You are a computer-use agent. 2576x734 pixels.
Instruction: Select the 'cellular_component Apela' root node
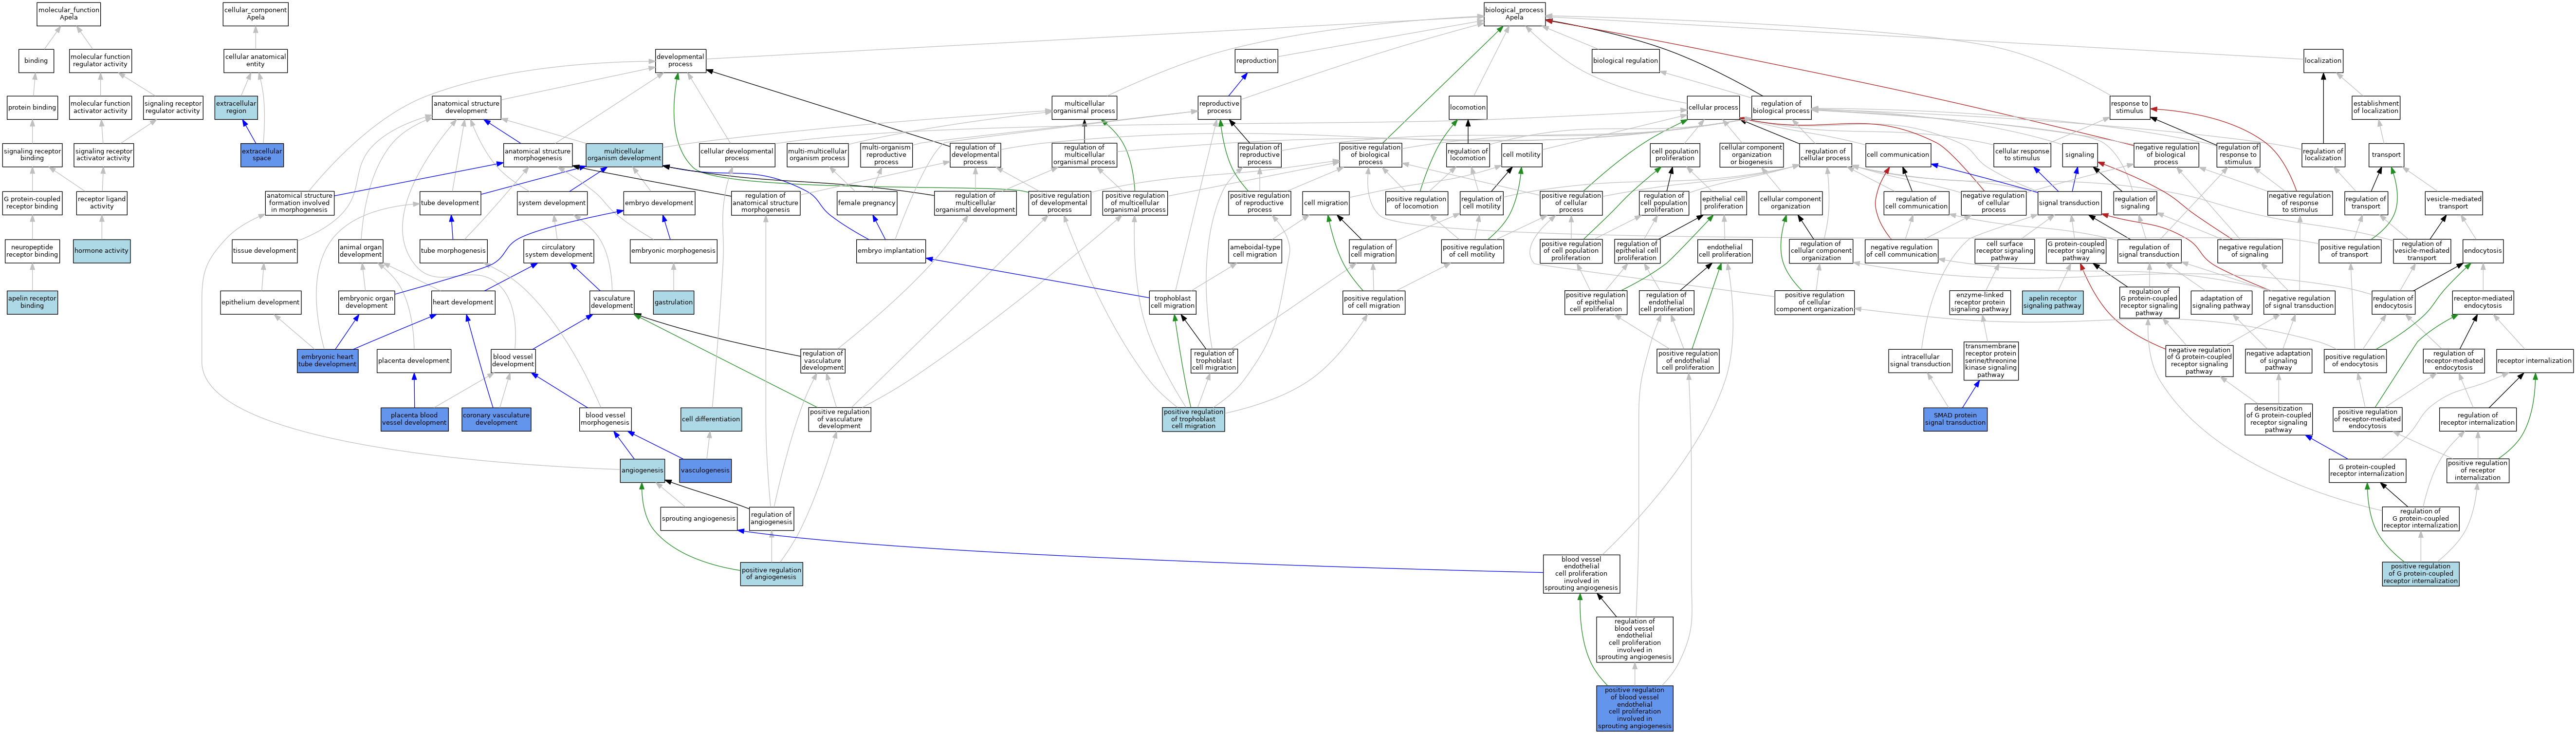coord(256,14)
